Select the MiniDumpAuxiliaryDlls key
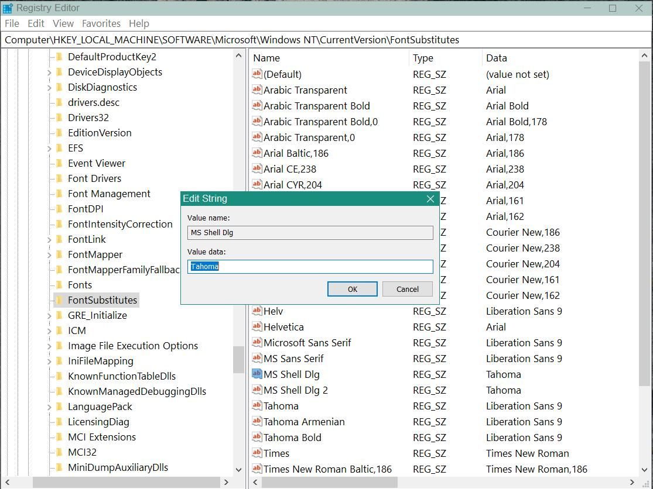Viewport: 653px width, 489px height. tap(118, 467)
